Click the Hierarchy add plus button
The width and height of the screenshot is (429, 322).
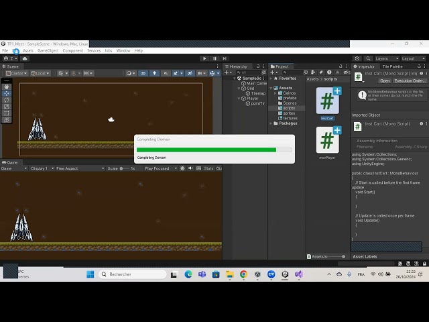pos(228,72)
